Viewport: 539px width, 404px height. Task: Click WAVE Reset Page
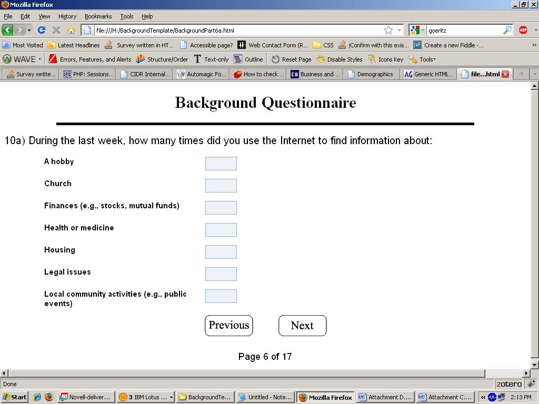pyautogui.click(x=291, y=59)
